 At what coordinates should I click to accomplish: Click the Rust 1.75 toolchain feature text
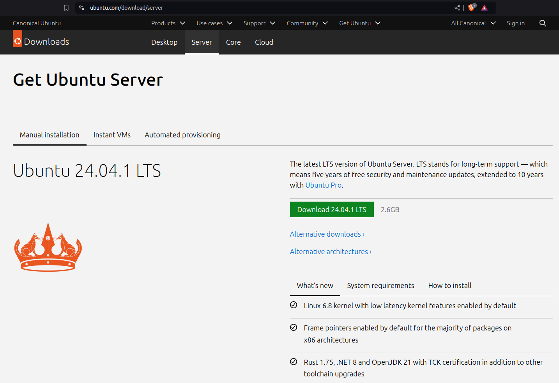[423, 368]
